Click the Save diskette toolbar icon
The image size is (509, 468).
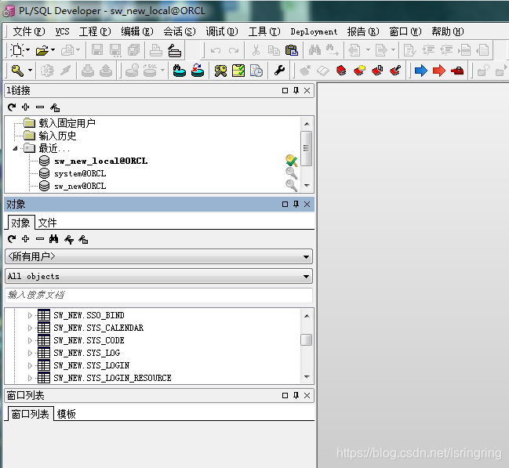coord(97,50)
